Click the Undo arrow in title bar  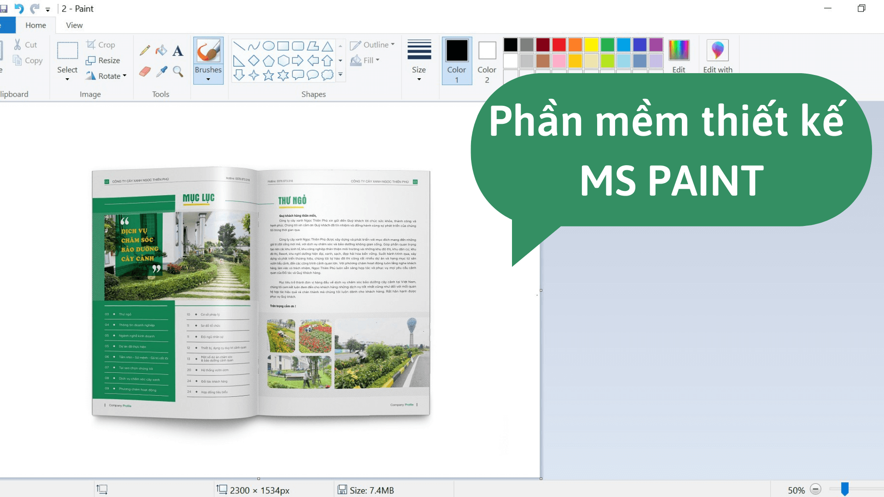pyautogui.click(x=19, y=8)
